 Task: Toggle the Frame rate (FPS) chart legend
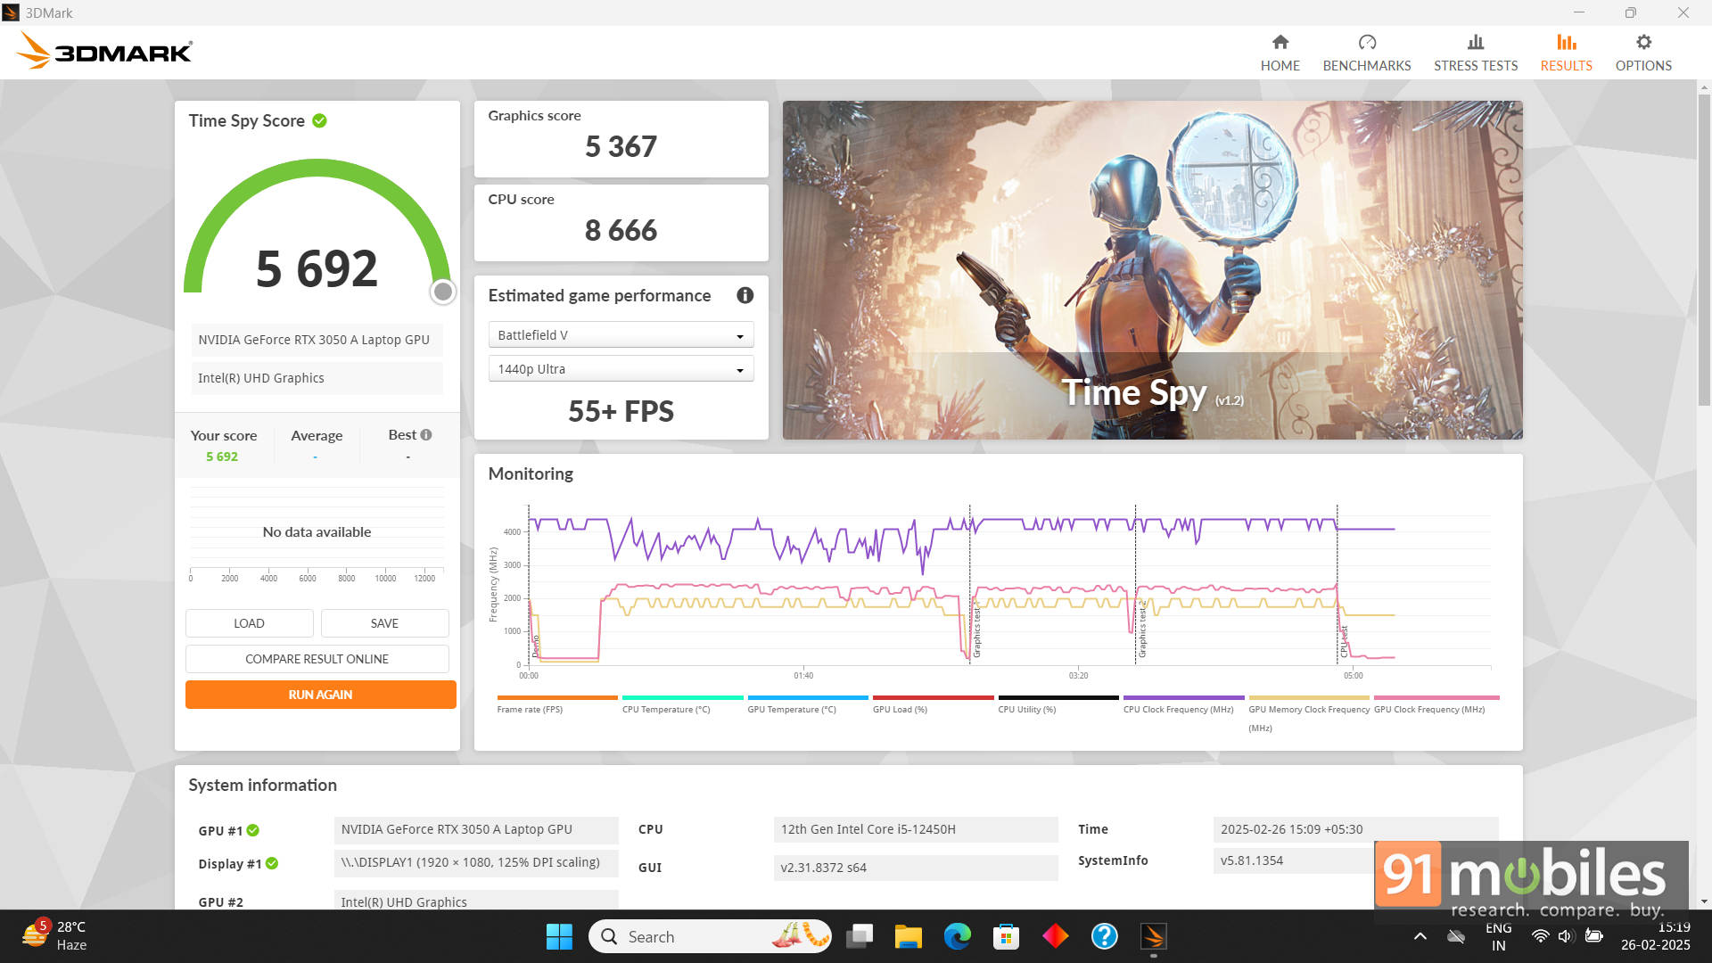tap(556, 704)
